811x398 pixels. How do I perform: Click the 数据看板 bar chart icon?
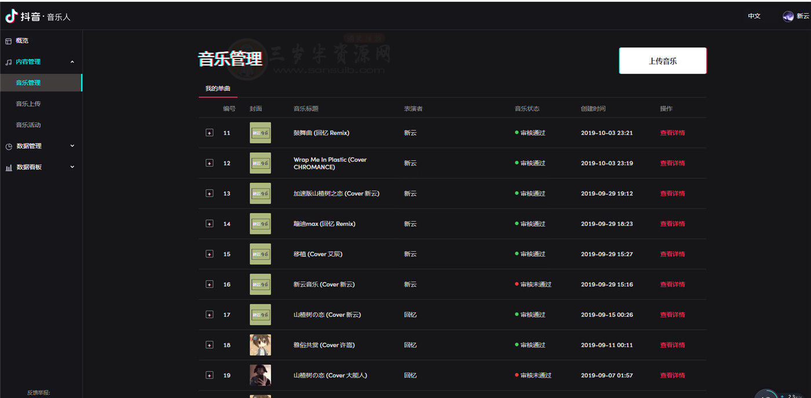pyautogui.click(x=9, y=168)
